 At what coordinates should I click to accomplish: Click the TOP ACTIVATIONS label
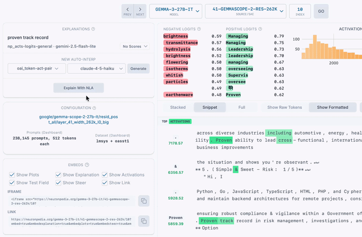point(176,121)
